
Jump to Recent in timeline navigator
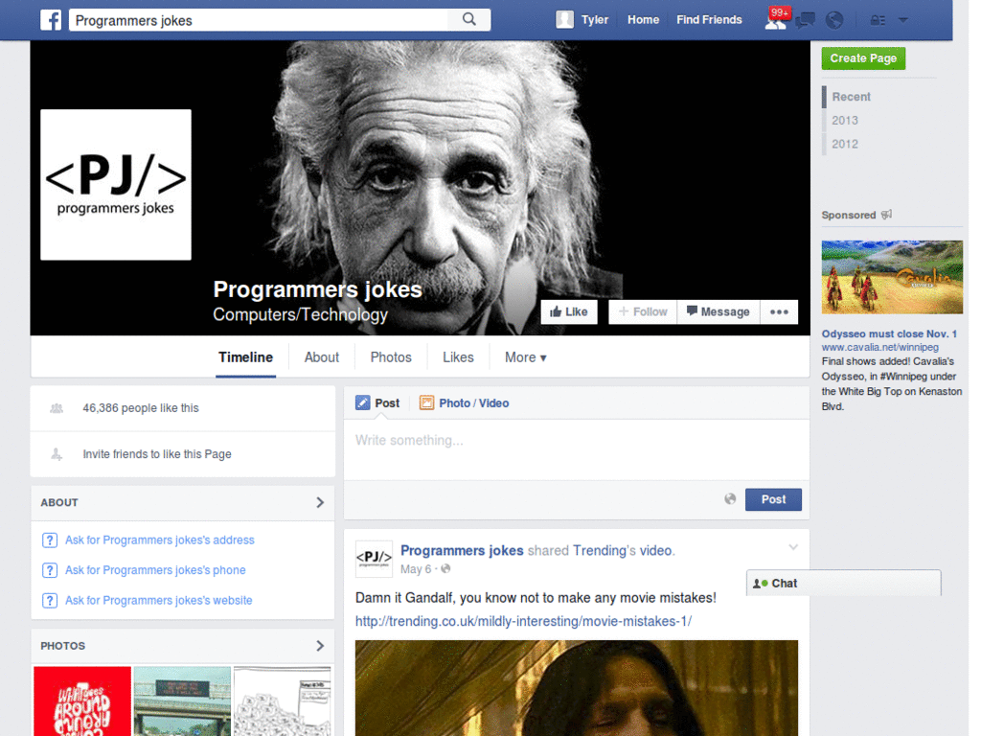851,97
